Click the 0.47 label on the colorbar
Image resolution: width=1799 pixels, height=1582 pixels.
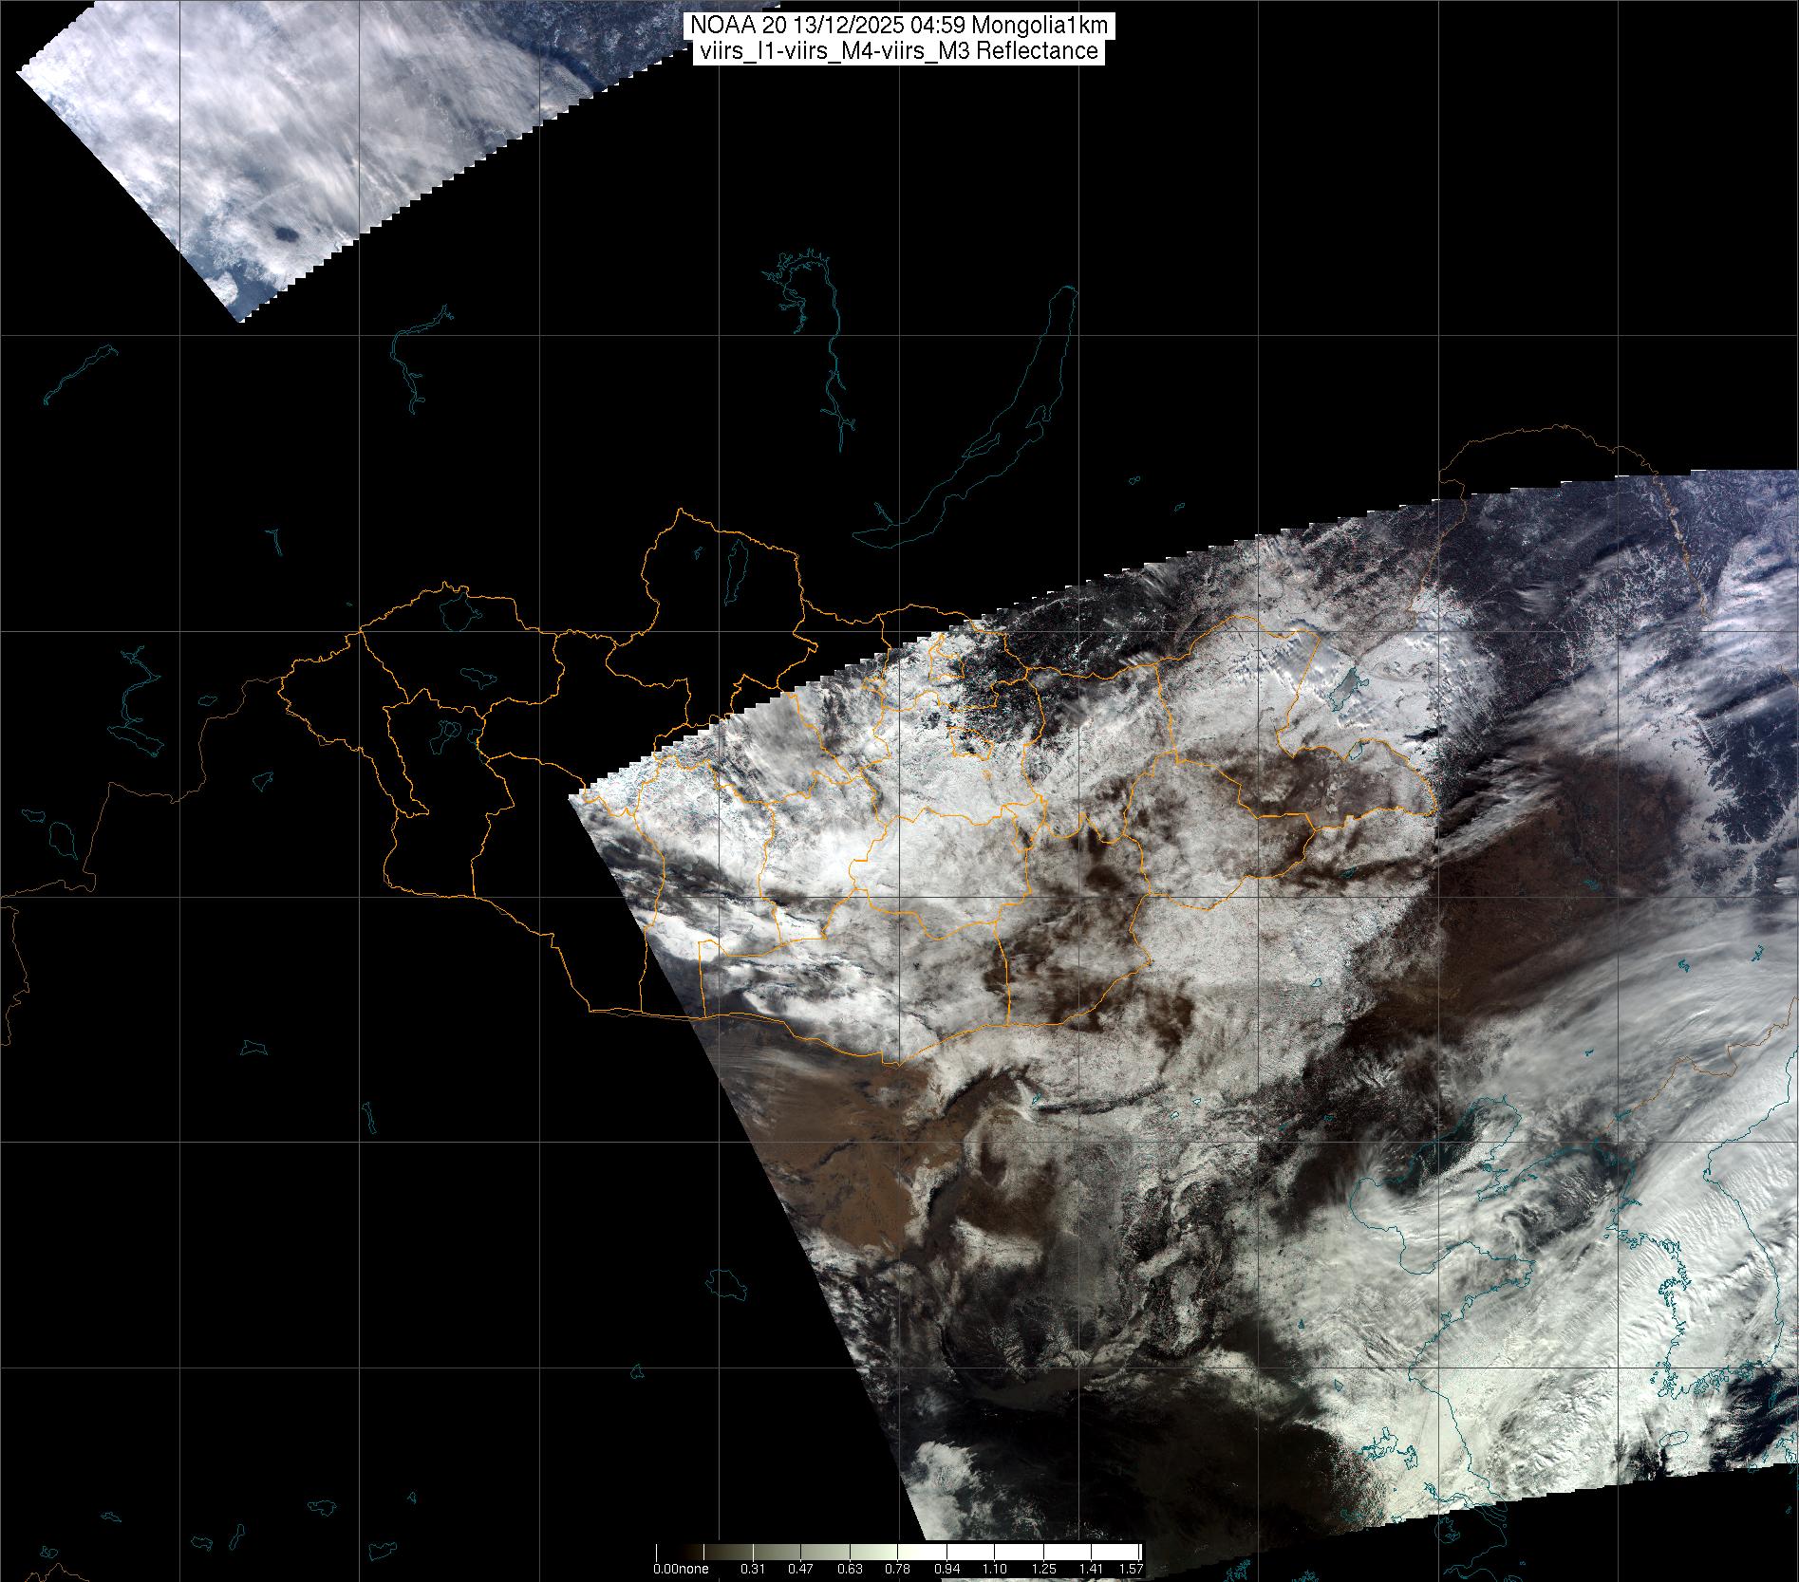pyautogui.click(x=800, y=1569)
